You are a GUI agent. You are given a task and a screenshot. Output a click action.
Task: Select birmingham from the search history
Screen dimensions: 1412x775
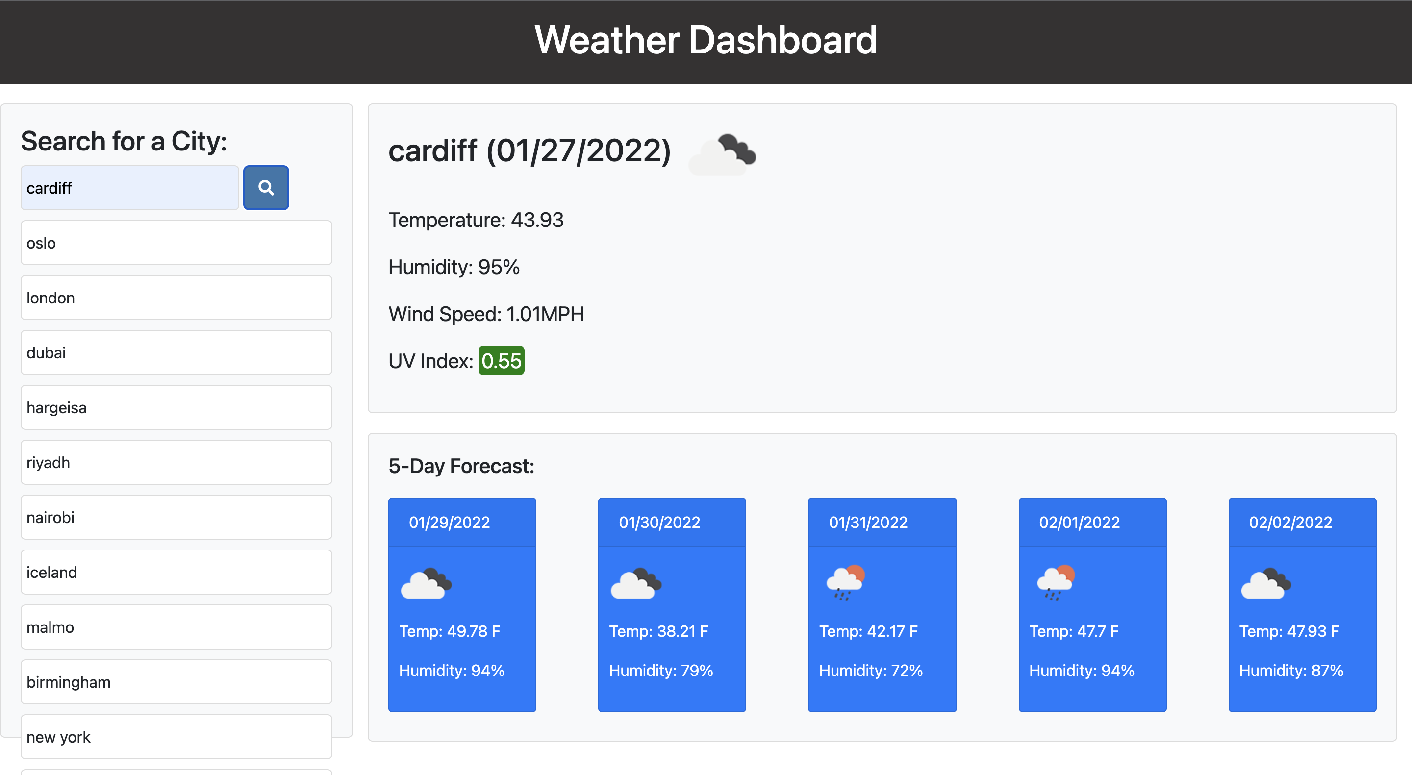coord(176,682)
